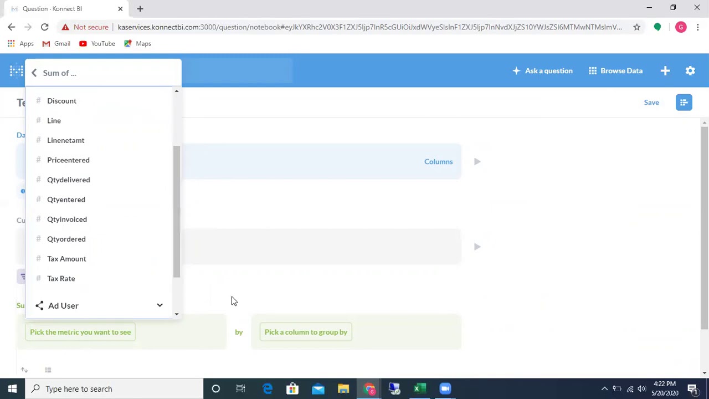Open Cortana from taskbar

216,389
